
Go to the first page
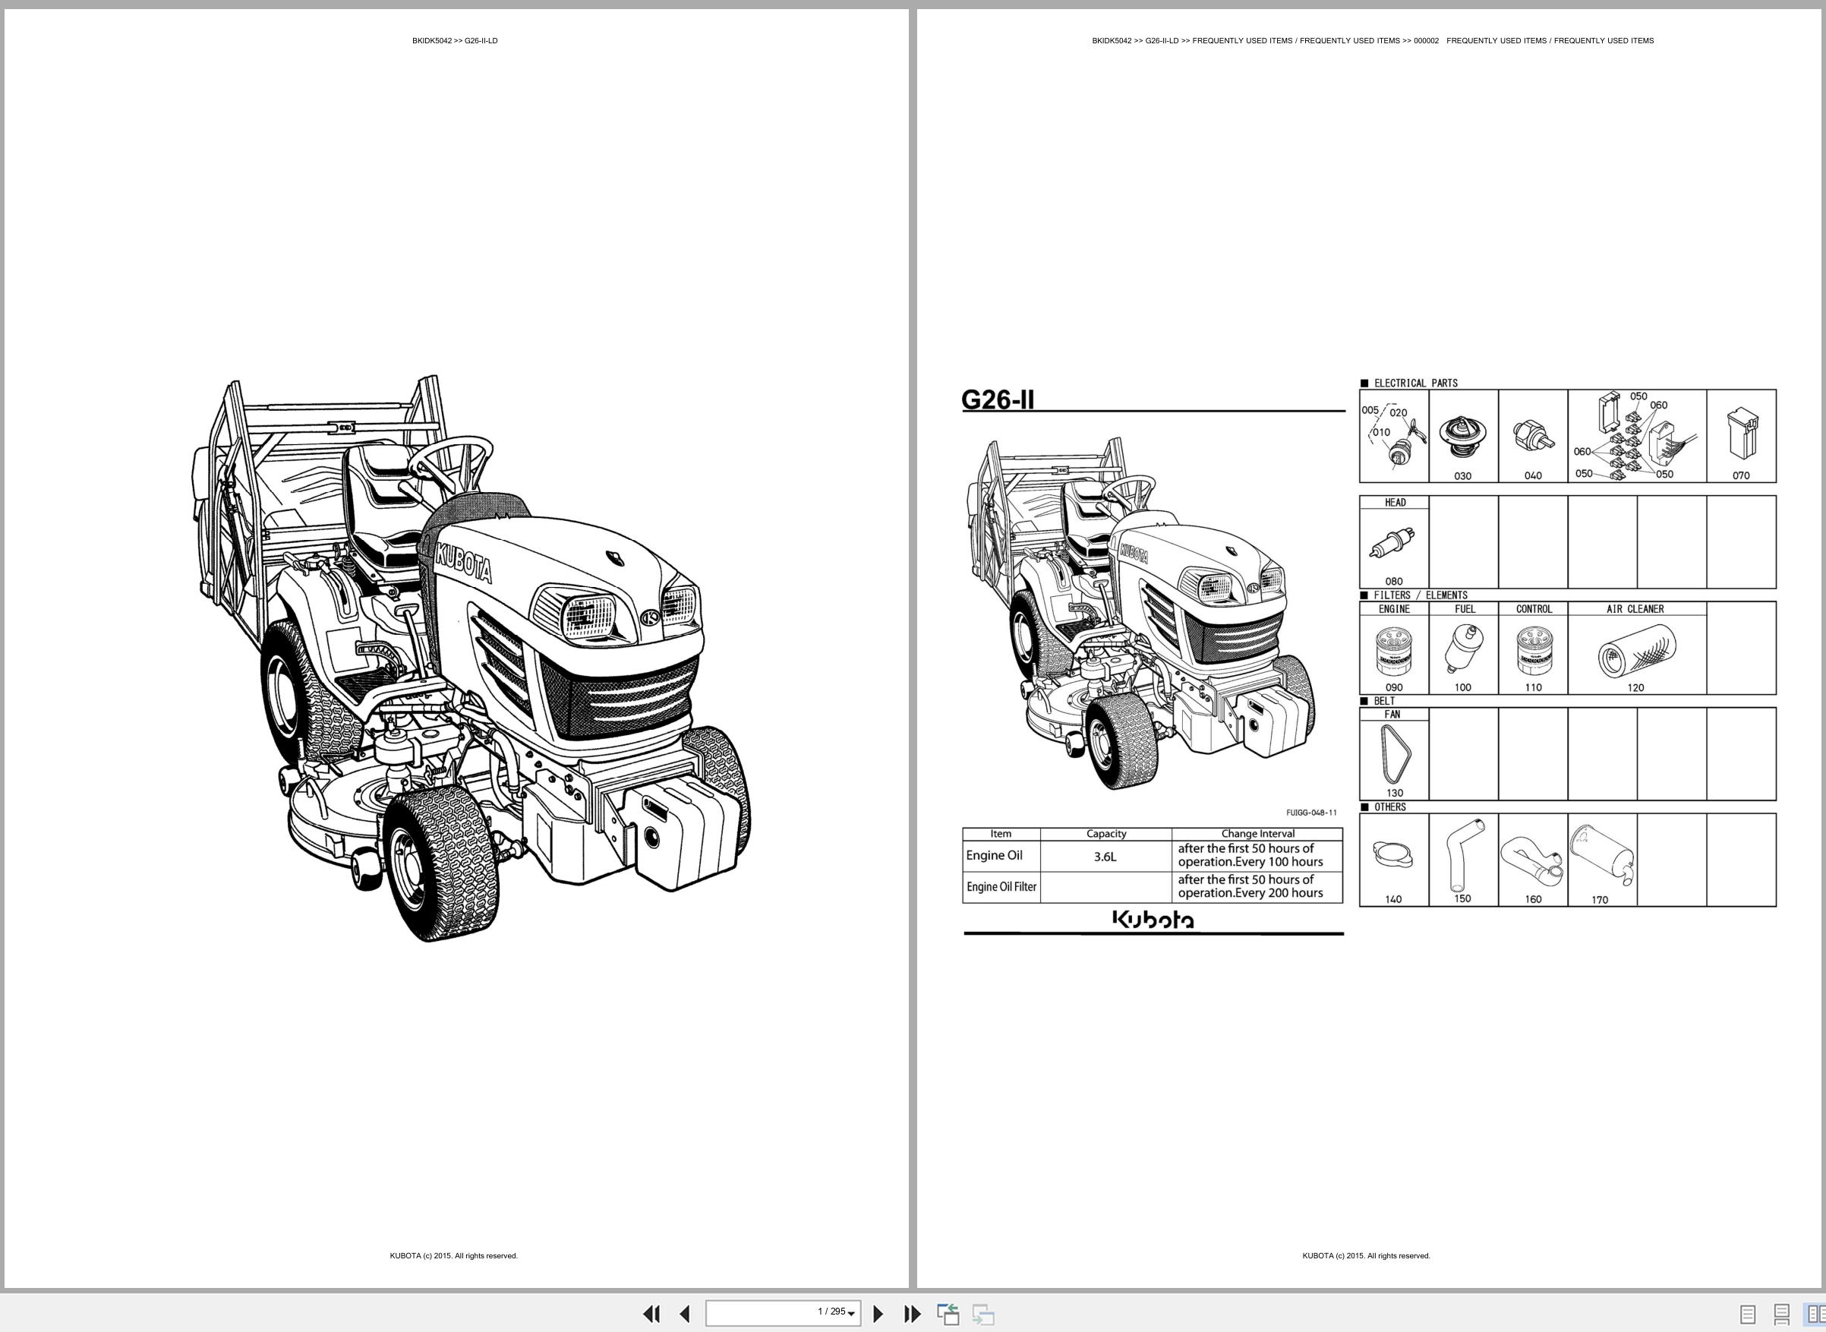coord(651,1314)
